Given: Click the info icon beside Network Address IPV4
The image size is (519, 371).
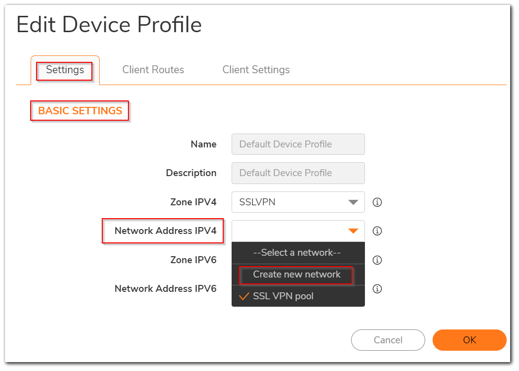Looking at the screenshot, I should [377, 231].
